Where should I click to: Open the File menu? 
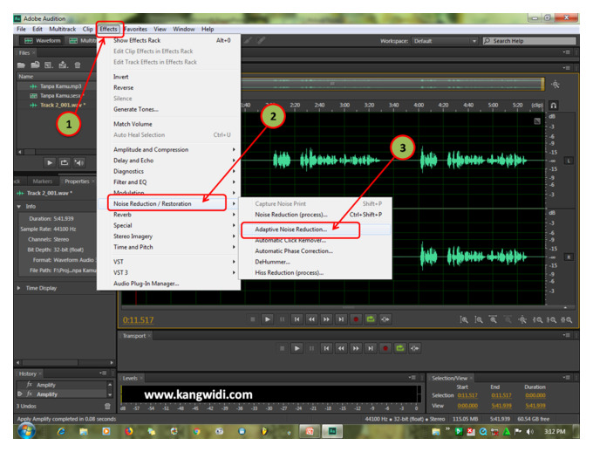[x=21, y=29]
